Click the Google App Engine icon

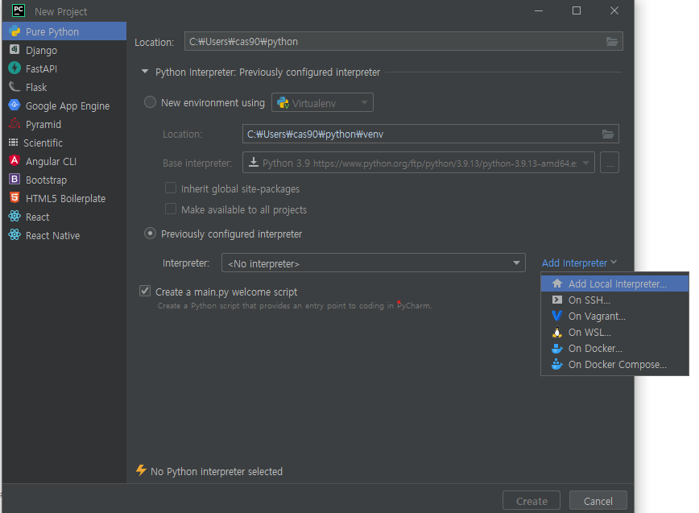(14, 105)
